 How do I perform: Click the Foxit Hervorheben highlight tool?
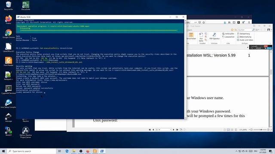[191, 36]
